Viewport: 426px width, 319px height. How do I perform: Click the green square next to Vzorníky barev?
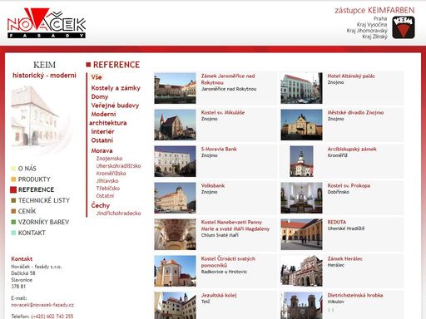pyautogui.click(x=13, y=222)
